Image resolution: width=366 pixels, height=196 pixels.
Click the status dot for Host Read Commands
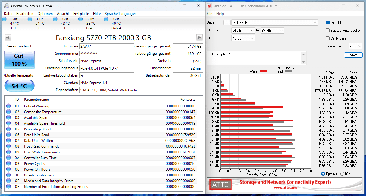pyautogui.click(x=8, y=146)
